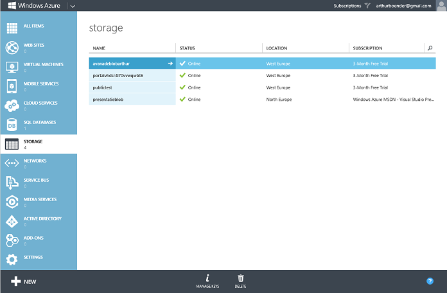
Task: Click the MANAGE KEYS label
Action: click(207, 286)
